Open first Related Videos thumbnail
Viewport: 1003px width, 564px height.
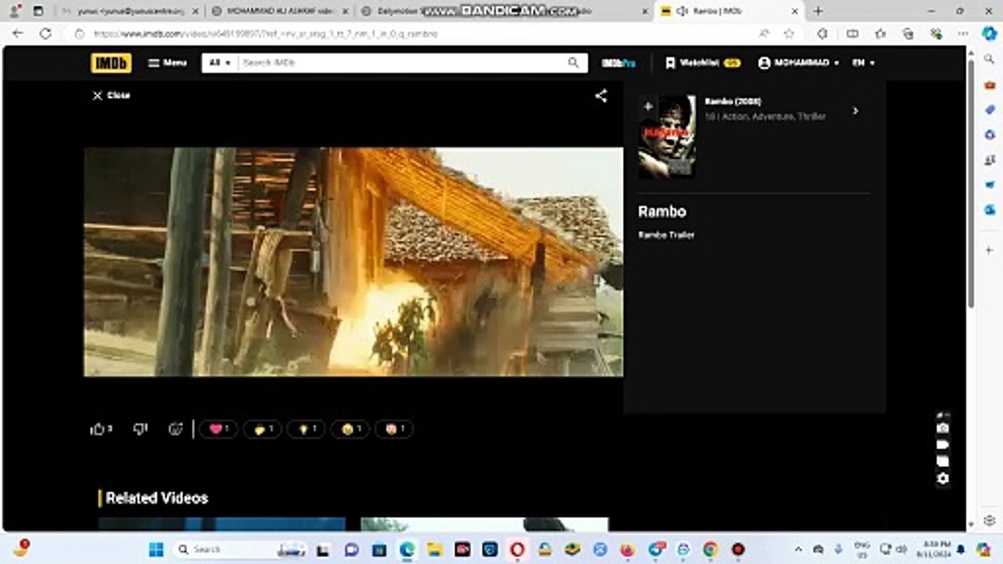point(222,524)
